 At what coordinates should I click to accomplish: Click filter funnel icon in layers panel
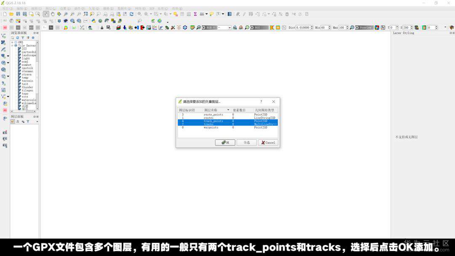pyautogui.click(x=28, y=122)
